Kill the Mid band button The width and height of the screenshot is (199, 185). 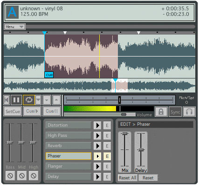tap(22, 176)
